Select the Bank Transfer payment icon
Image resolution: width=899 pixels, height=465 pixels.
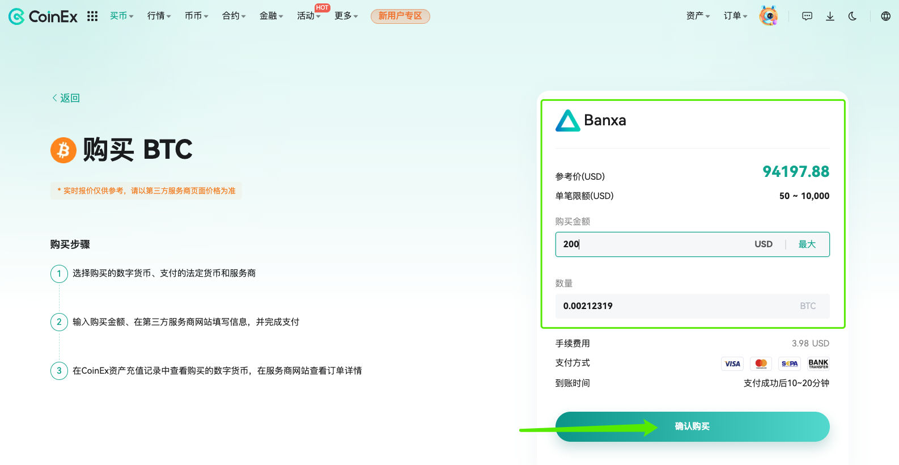(x=819, y=363)
